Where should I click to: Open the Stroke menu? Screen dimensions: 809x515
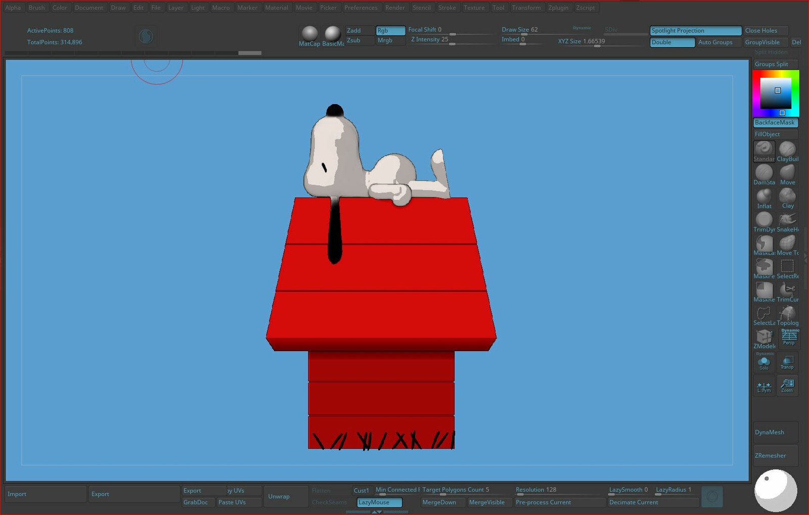[x=447, y=8]
